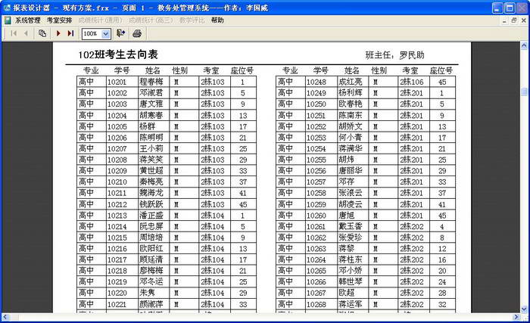This screenshot has height=323, width=530.
Task: Select student number 10257 cell
Action: (321, 182)
